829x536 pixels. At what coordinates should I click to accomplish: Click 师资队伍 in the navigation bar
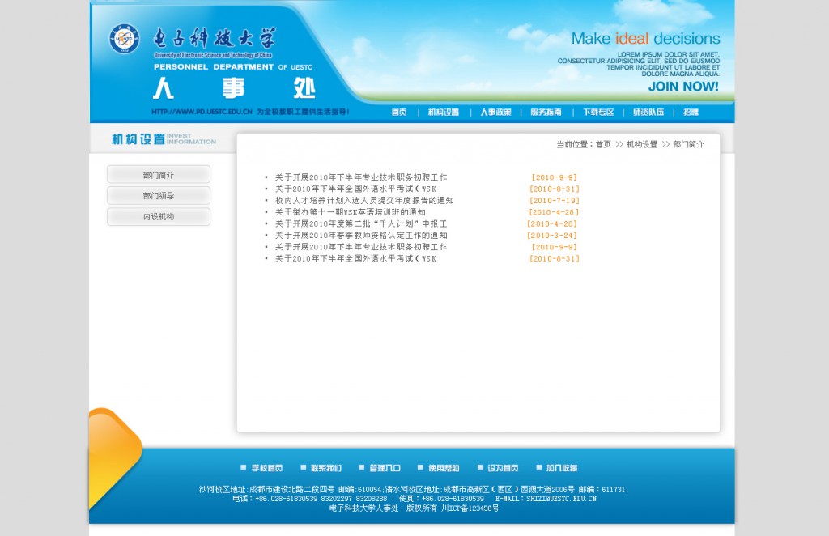click(648, 113)
